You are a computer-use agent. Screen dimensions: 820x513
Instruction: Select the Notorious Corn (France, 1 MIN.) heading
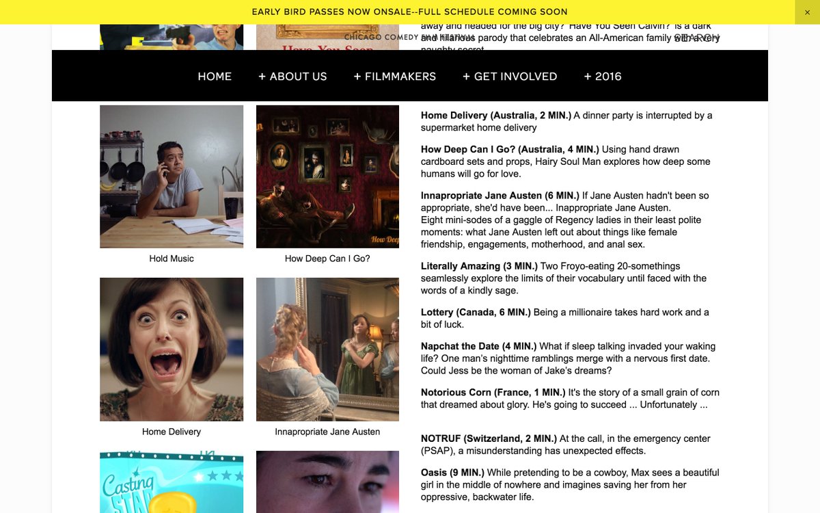(493, 393)
